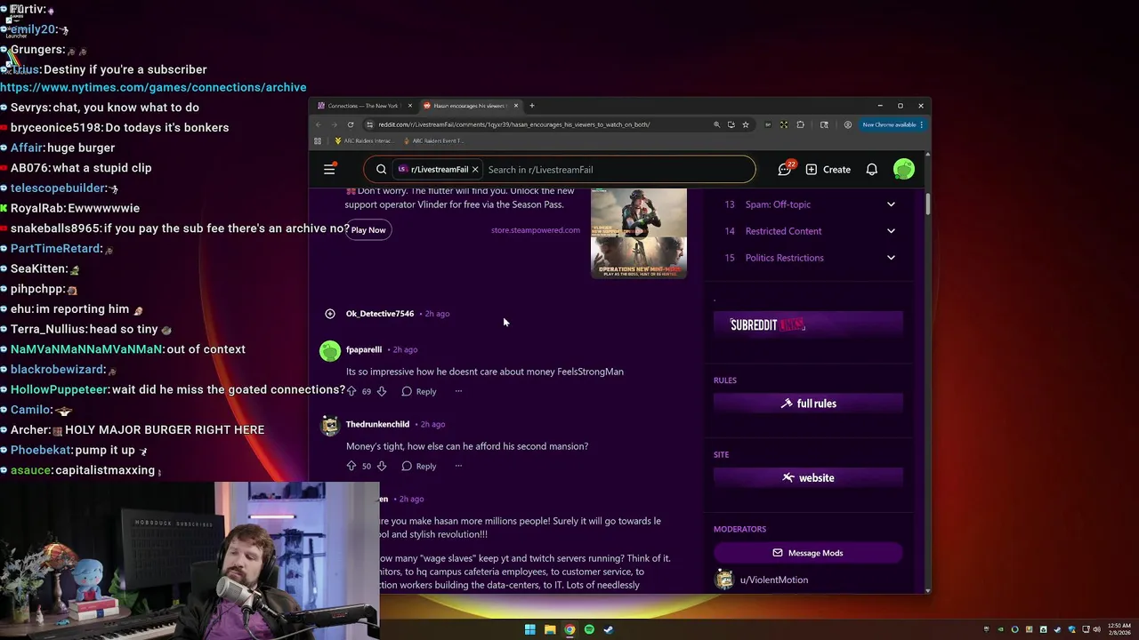
Task: Open the website button under SITE
Action: (x=808, y=478)
